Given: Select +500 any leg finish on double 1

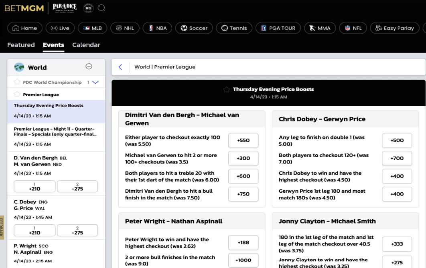Looking at the screenshot, I should 397,141.
